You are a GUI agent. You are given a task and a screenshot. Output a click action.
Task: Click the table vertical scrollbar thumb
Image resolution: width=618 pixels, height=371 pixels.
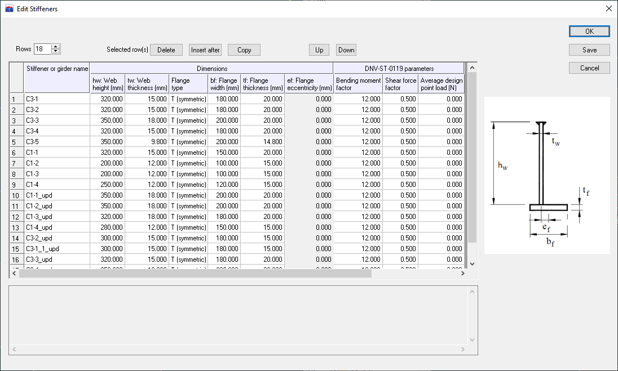point(472,158)
